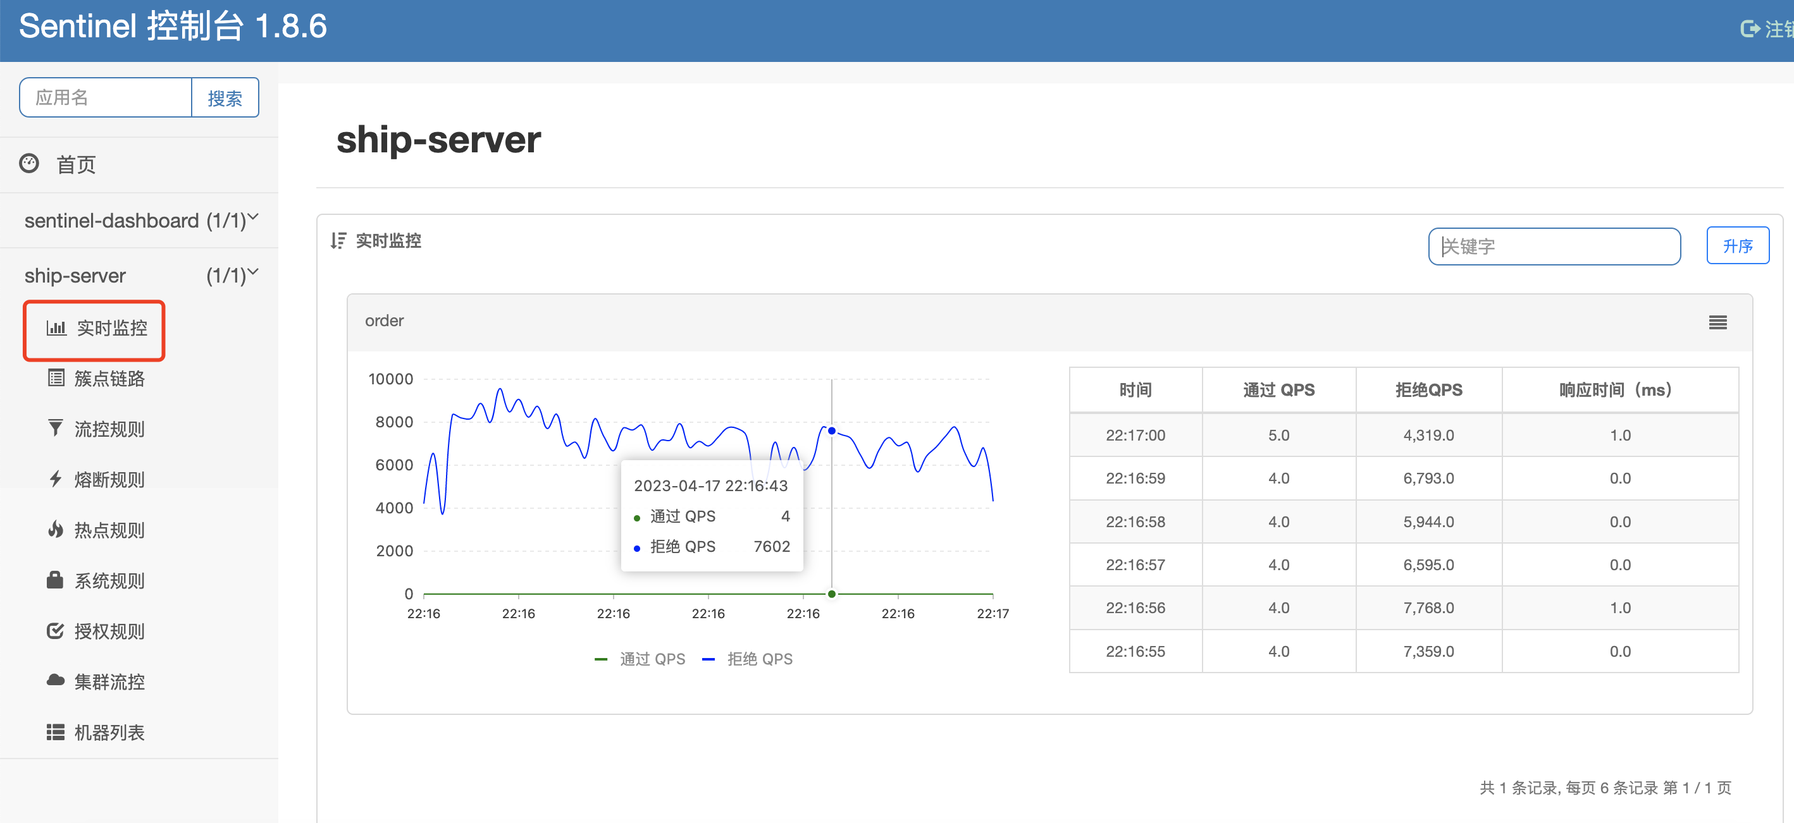Click the 时间 column header
Image resolution: width=1794 pixels, height=823 pixels.
1135,389
